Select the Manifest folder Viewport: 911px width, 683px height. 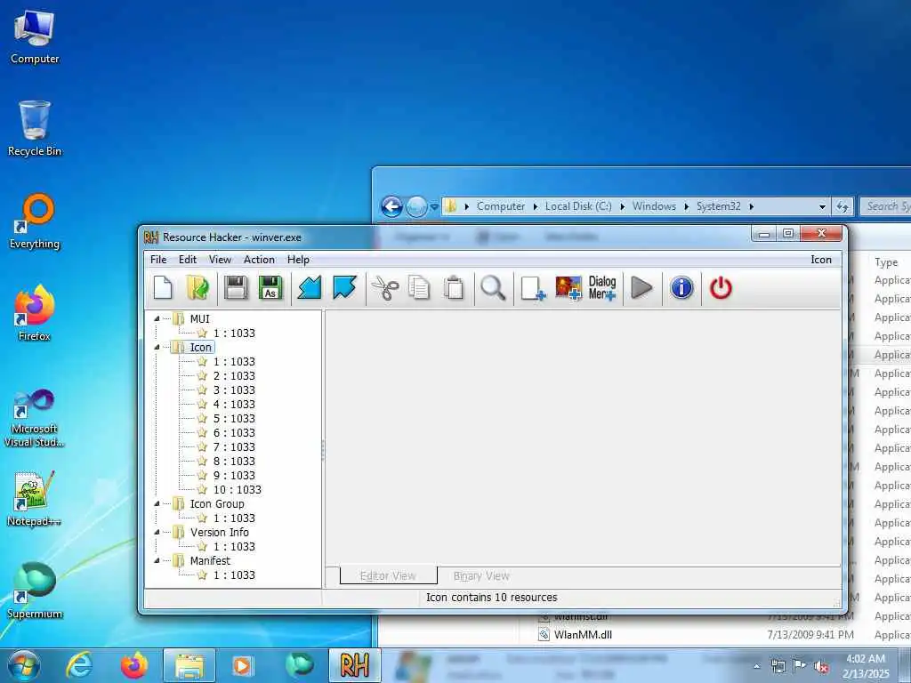point(210,561)
